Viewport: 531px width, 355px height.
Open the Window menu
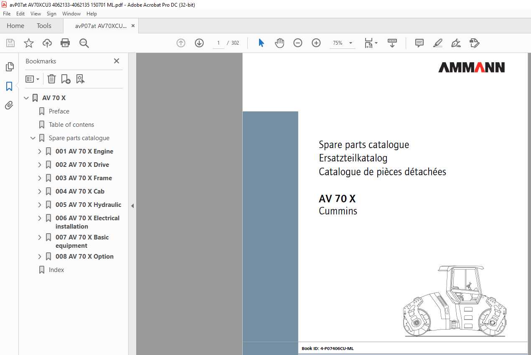click(71, 14)
